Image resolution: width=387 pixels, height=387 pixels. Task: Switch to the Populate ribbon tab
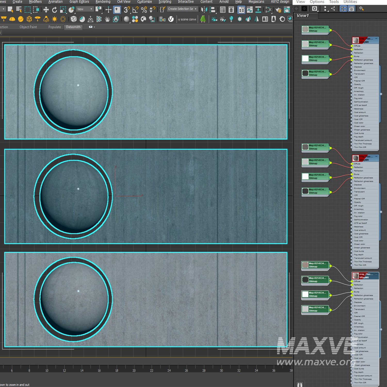pos(55,27)
